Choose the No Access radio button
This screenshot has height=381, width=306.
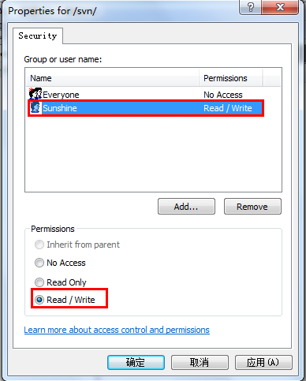pyautogui.click(x=39, y=263)
